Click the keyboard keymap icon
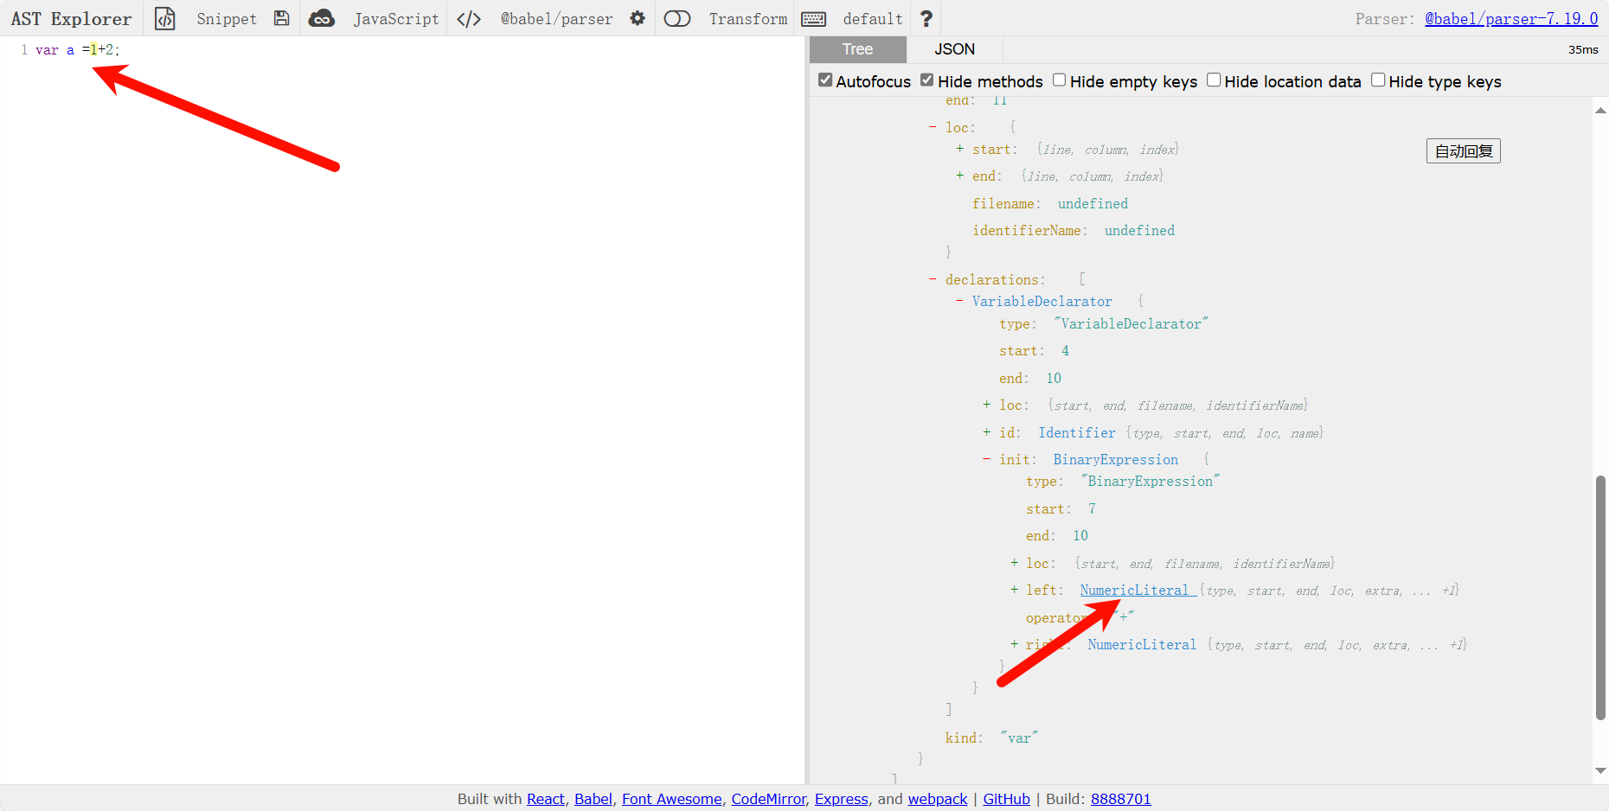1609x811 pixels. [814, 19]
